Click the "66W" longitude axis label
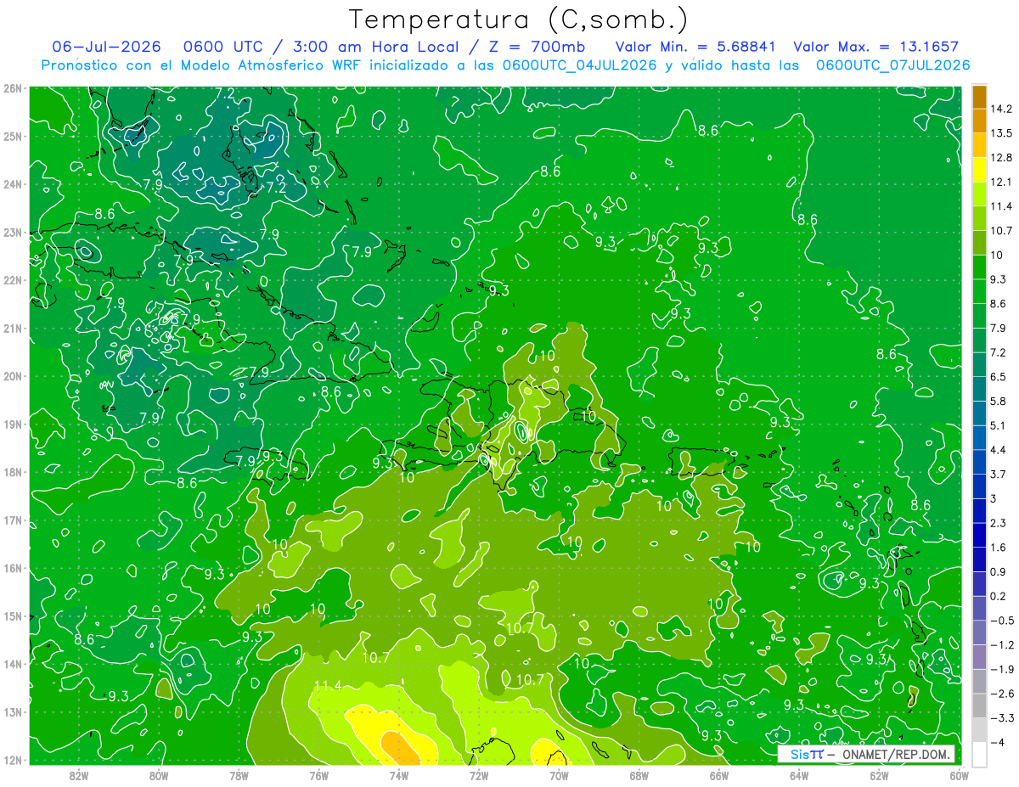This screenshot has height=787, width=1019. point(718,775)
